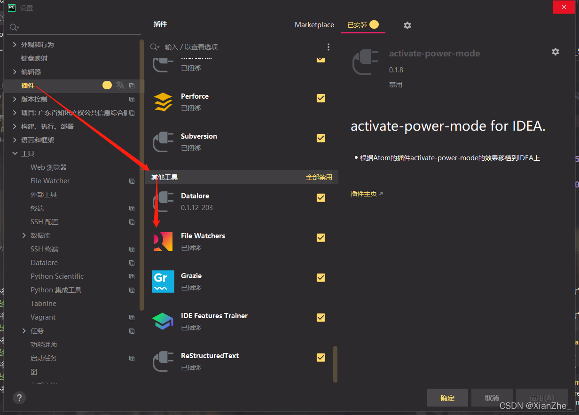Expand the 编辑器 settings section
The height and width of the screenshot is (415, 579).
(x=15, y=72)
